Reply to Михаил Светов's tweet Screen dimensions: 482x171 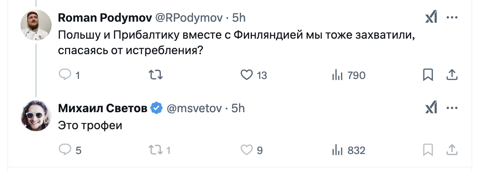pyautogui.click(x=64, y=150)
